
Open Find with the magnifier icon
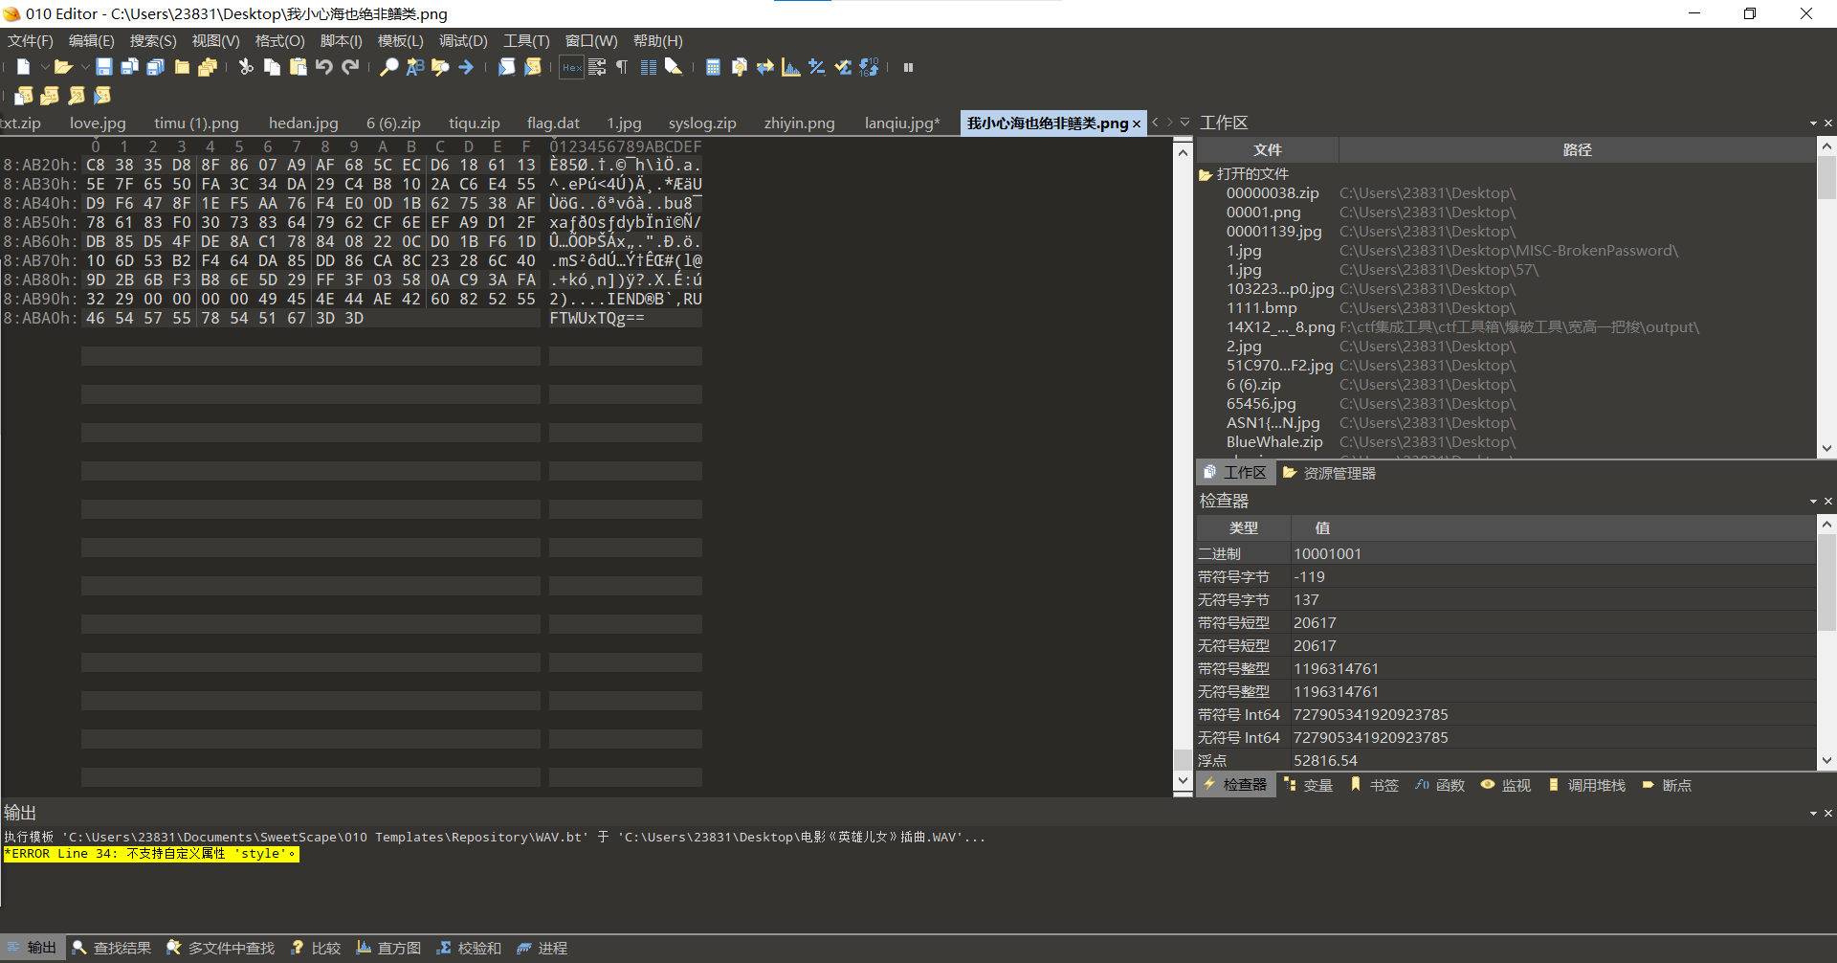(388, 67)
